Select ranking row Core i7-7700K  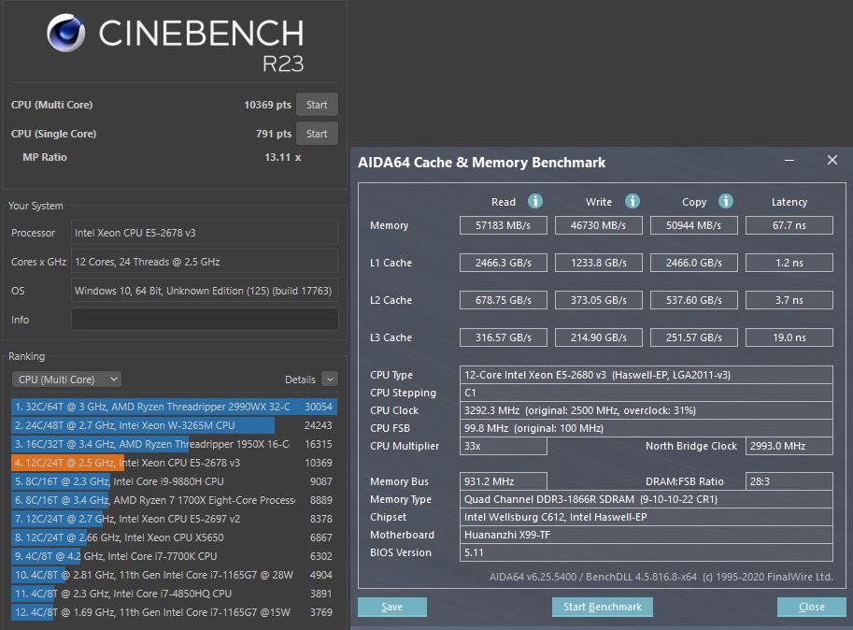click(174, 556)
